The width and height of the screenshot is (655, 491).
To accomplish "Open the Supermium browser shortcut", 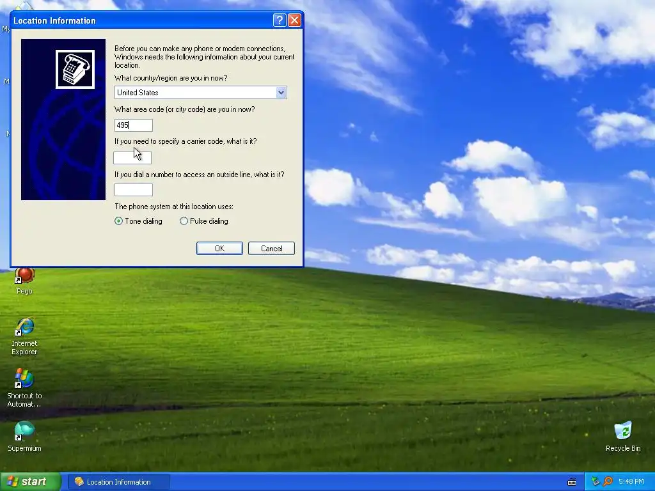I will 24,437.
